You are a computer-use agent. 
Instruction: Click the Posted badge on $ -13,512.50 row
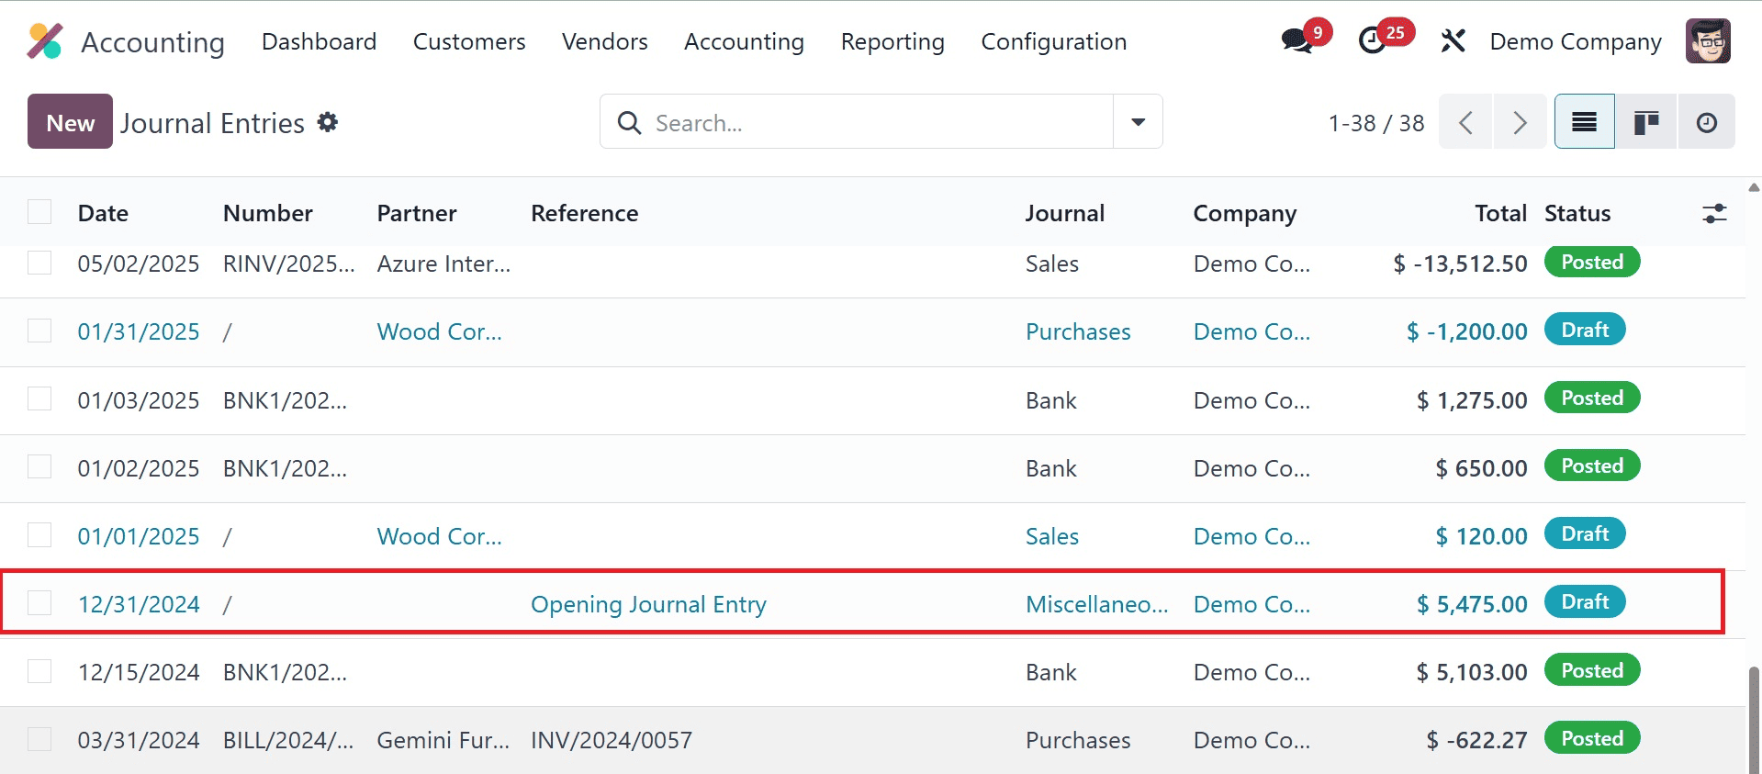(1592, 262)
